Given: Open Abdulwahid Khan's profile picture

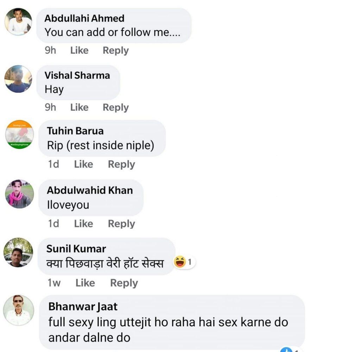Looking at the screenshot, I should point(19,194).
